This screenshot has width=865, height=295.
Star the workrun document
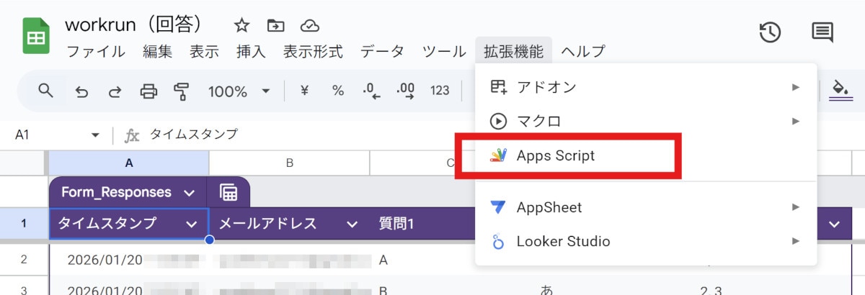coord(241,26)
